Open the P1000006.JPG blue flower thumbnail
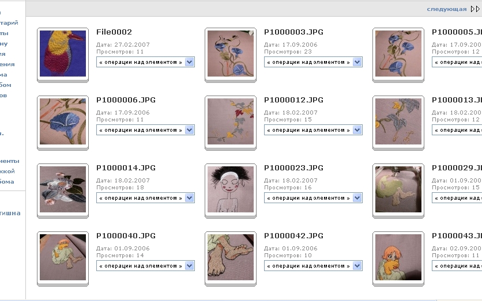 pyautogui.click(x=63, y=121)
